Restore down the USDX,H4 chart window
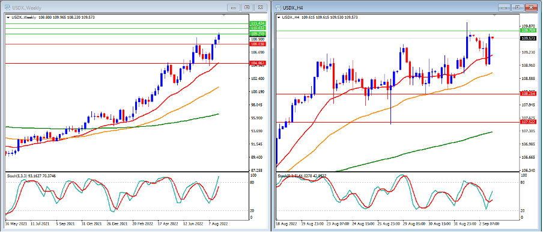 [518, 7]
